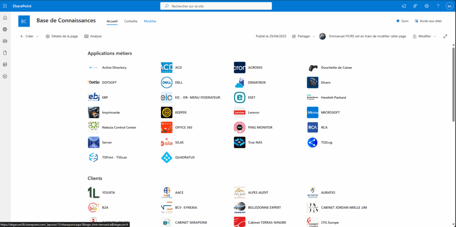
Task: Click Accès aux sites
Action: tap(428, 21)
